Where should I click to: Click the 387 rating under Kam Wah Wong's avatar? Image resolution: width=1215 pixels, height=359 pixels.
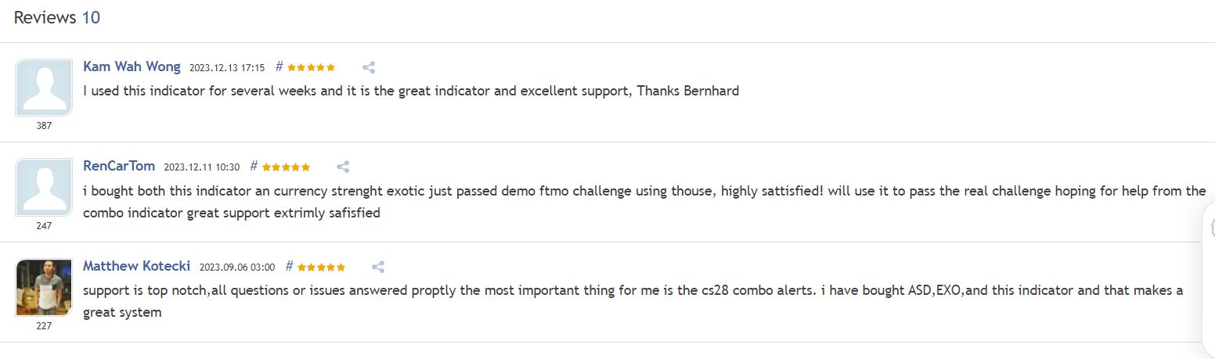click(x=44, y=126)
